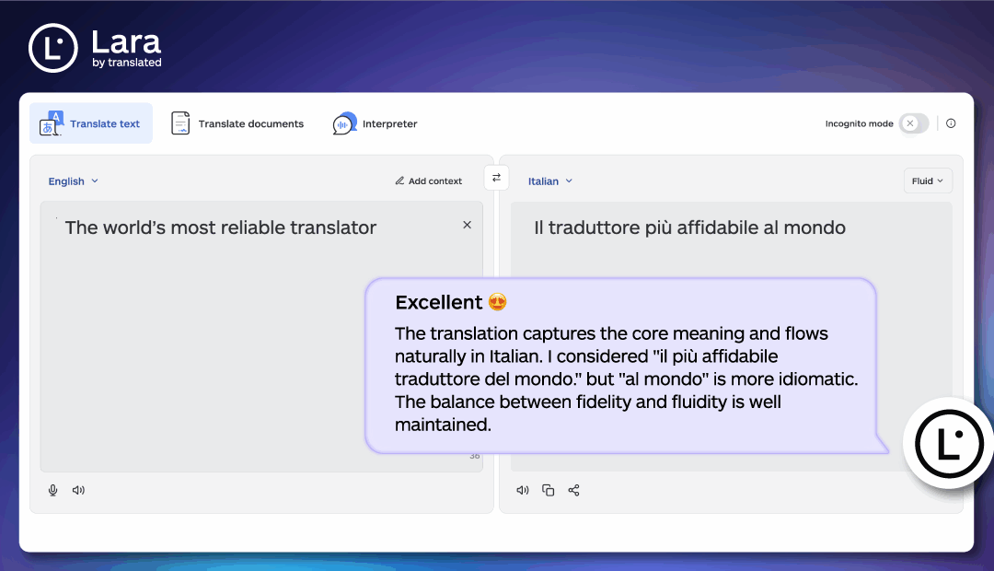
Task: Copy the Italian translation
Action: pyautogui.click(x=549, y=490)
